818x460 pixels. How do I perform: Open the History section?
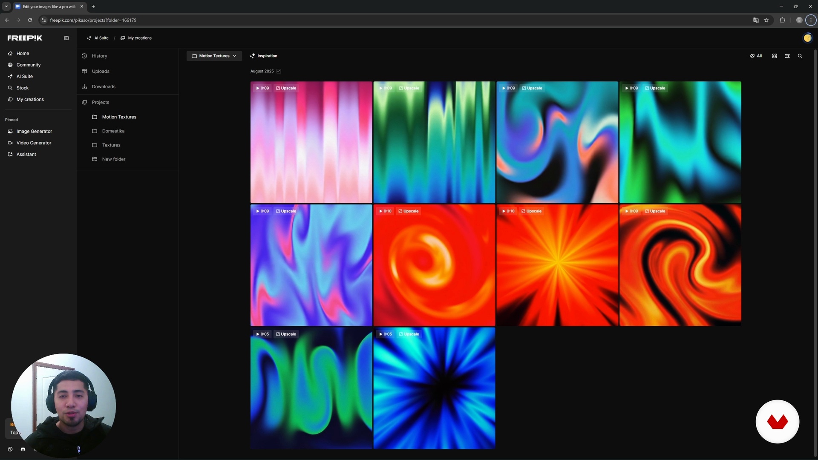tap(99, 56)
